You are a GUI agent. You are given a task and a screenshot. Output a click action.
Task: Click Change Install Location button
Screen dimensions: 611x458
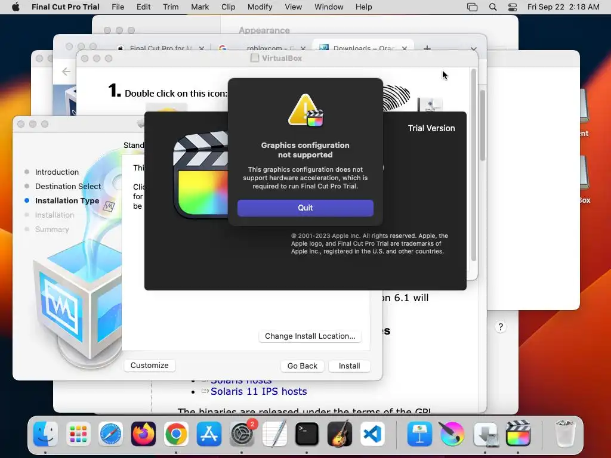(310, 336)
